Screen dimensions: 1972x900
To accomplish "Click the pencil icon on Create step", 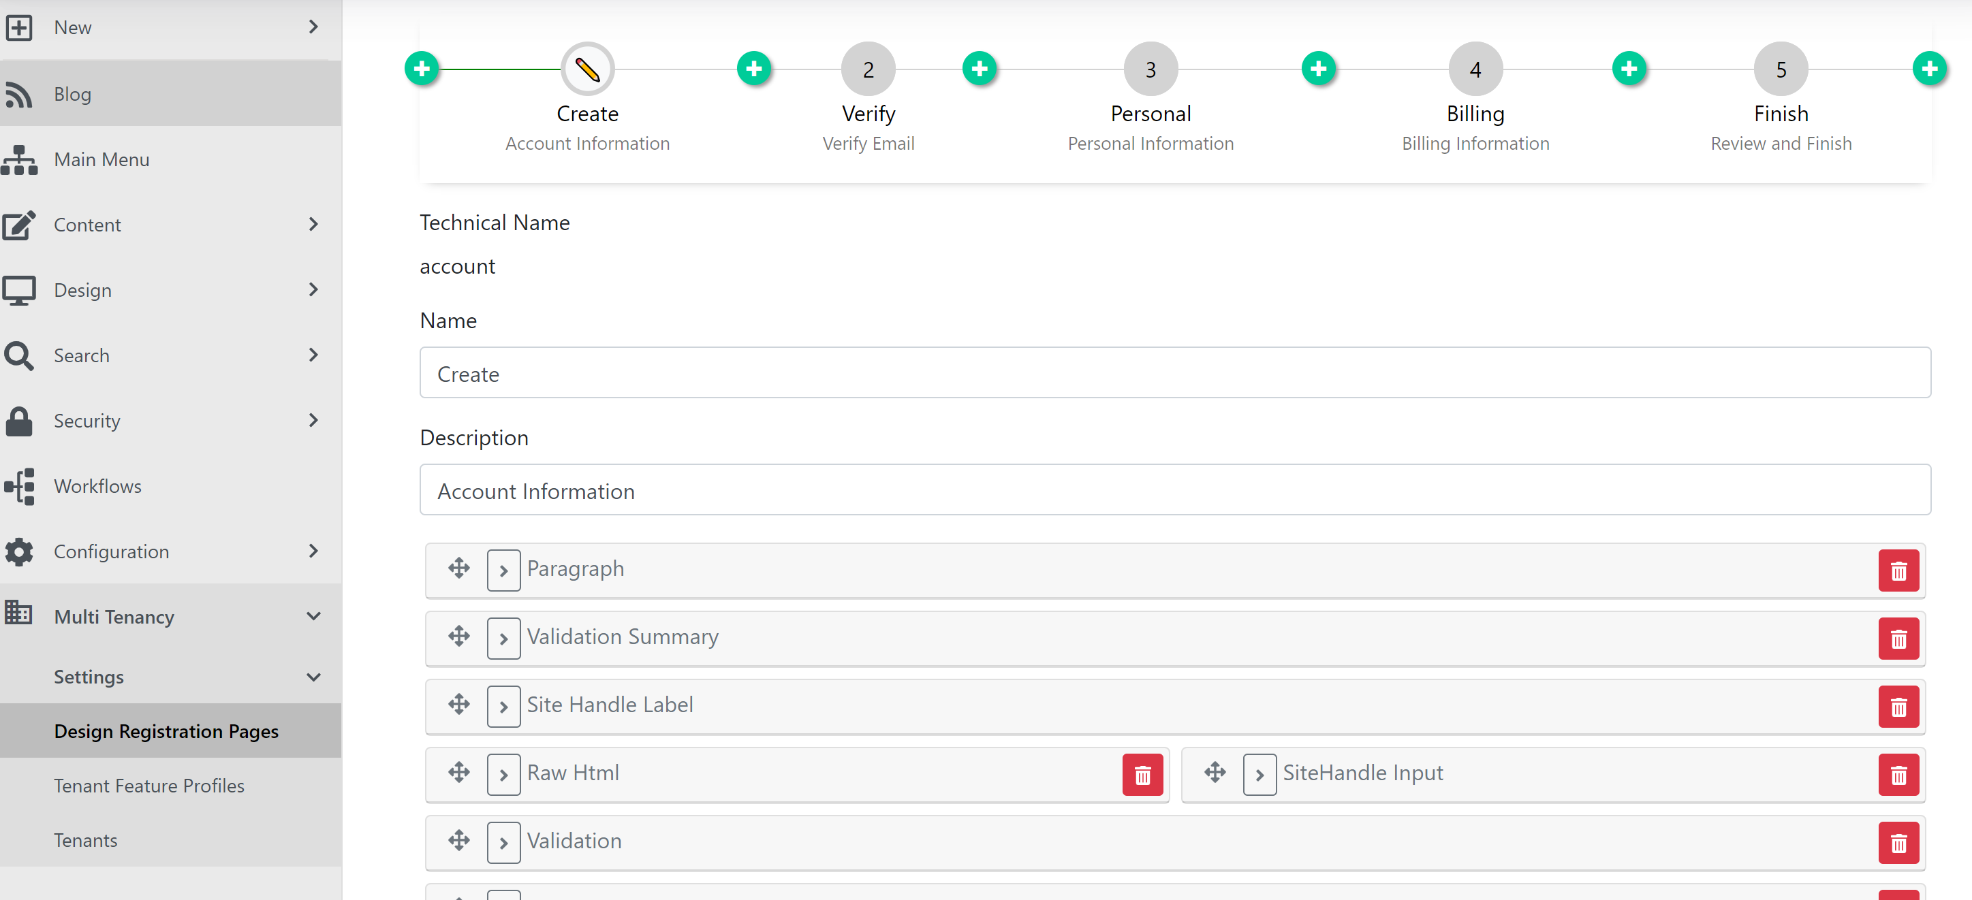I will [587, 69].
